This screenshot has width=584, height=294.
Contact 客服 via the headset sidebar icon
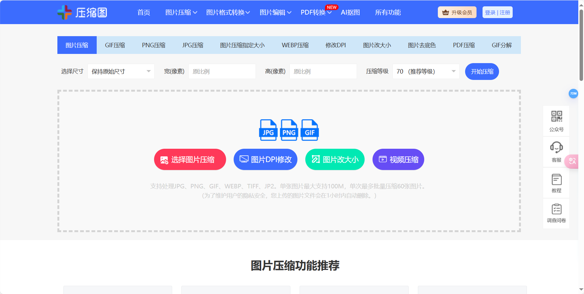[x=556, y=151]
